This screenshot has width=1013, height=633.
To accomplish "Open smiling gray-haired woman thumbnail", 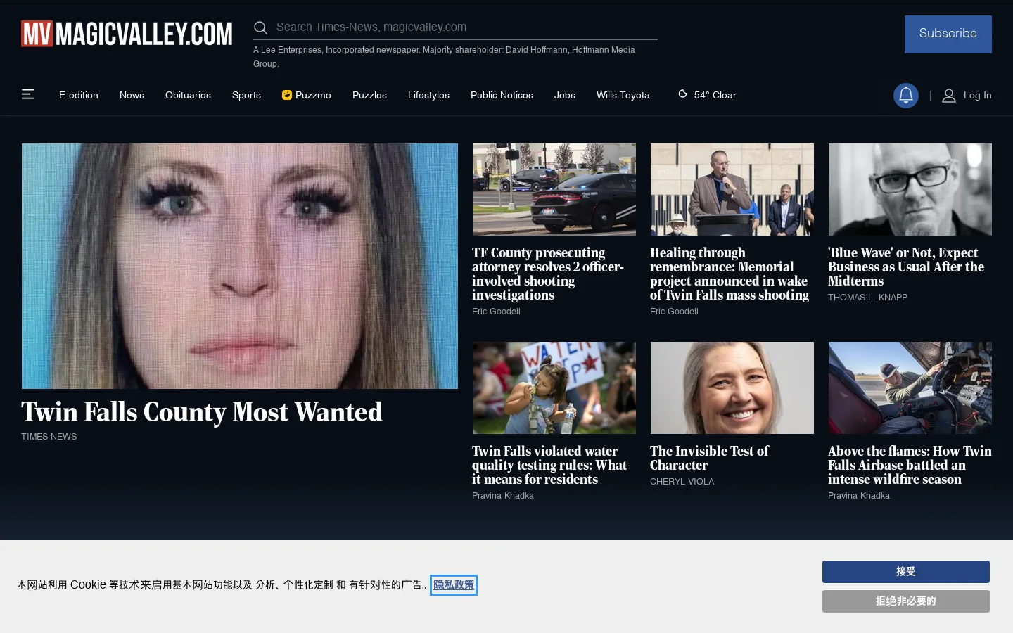I will pyautogui.click(x=732, y=388).
